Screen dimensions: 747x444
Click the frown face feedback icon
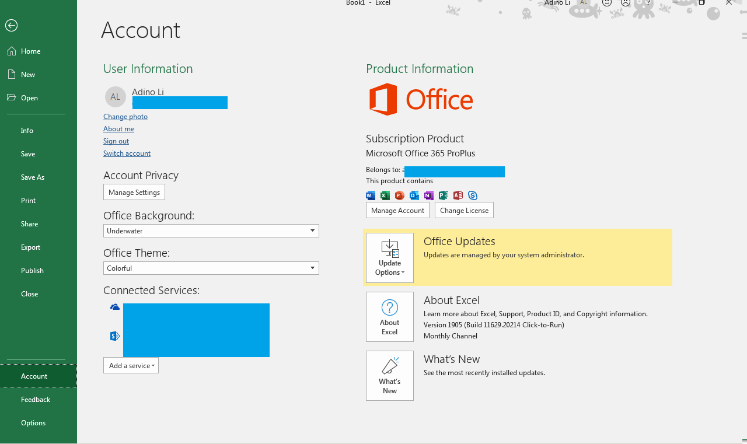626,2
